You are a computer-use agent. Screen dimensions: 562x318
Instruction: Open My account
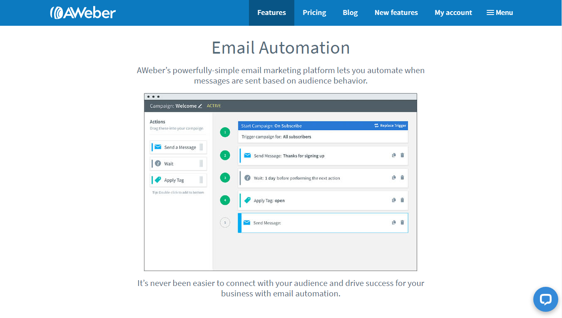point(453,12)
